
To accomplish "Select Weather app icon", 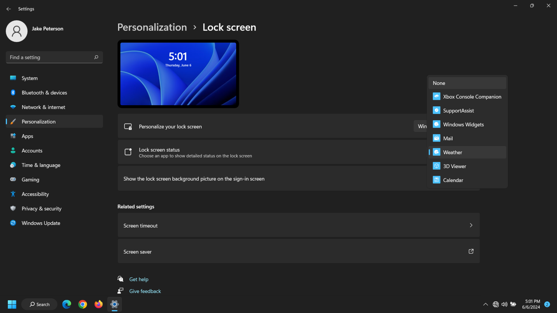I will 436,152.
